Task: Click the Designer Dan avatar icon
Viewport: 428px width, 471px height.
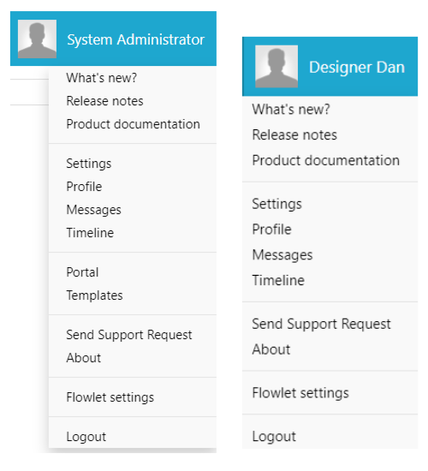Action: [276, 67]
